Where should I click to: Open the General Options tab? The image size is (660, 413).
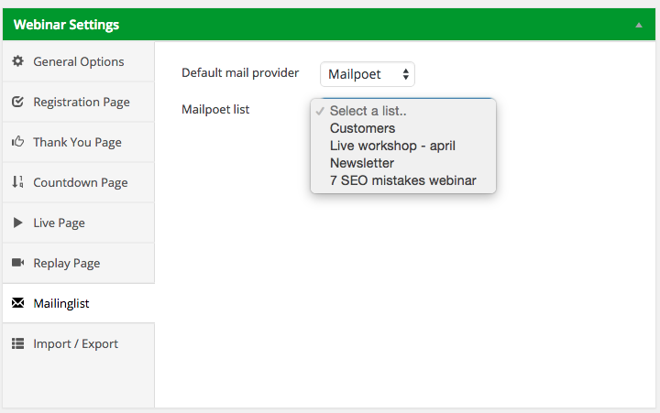78,61
